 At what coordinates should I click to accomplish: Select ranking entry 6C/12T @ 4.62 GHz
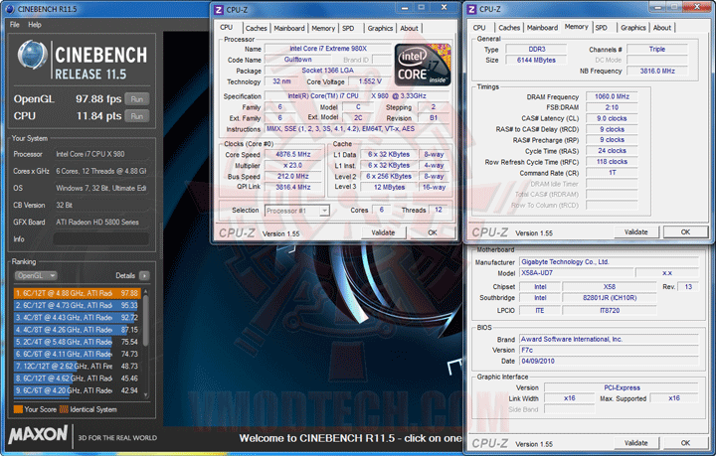(78, 379)
